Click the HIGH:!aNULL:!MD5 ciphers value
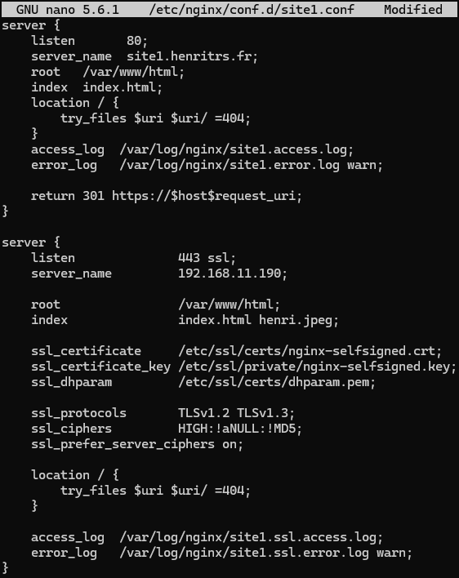Viewport: 459px width, 578px height. click(x=240, y=429)
